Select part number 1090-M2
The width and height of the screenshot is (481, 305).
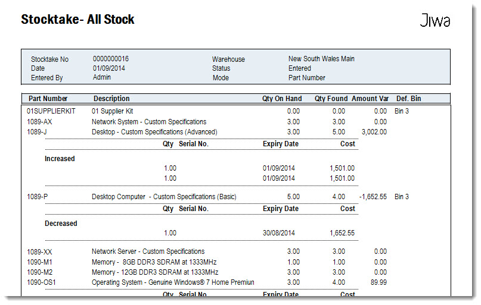coord(39,272)
